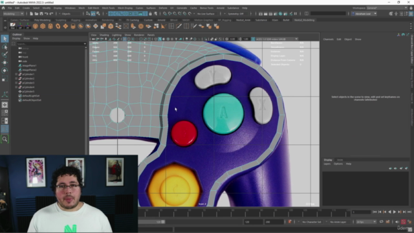Click the range slider bar end handle
The height and width of the screenshot is (233, 414).
pyautogui.click(x=163, y=222)
